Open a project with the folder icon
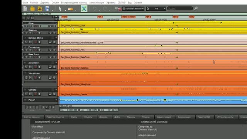This screenshot has width=247, height=139. pyautogui.click(x=32, y=8)
